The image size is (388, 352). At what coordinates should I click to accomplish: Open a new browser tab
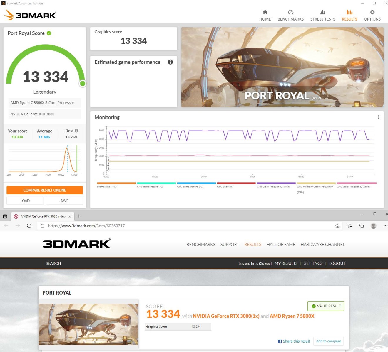79,216
